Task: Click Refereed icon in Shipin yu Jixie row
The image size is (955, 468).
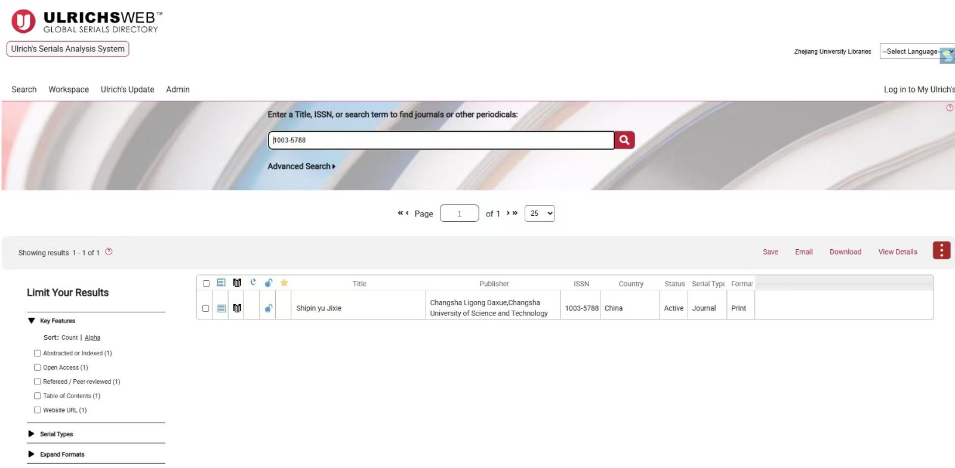Action: (x=237, y=308)
